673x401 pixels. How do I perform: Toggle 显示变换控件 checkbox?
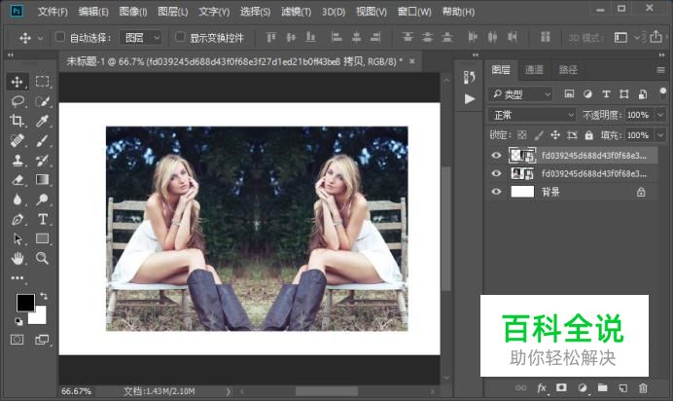180,38
